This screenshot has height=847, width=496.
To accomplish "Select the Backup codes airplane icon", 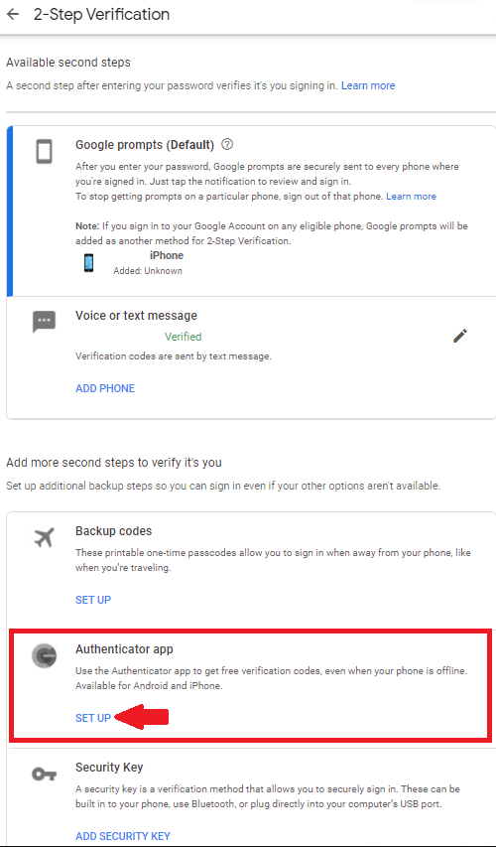I will pyautogui.click(x=44, y=538).
